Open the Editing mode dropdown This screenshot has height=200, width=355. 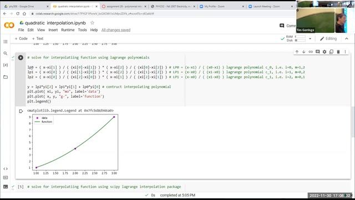point(328,39)
